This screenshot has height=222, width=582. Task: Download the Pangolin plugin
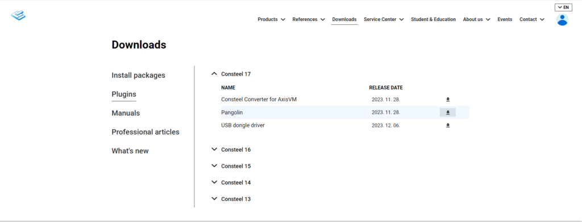tap(448, 113)
